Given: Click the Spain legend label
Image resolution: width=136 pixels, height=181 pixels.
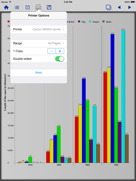Looking at the screenshot, I should [109, 22].
